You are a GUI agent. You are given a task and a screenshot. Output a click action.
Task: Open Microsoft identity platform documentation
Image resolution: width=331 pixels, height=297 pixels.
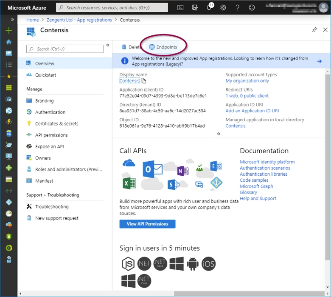pyautogui.click(x=267, y=162)
